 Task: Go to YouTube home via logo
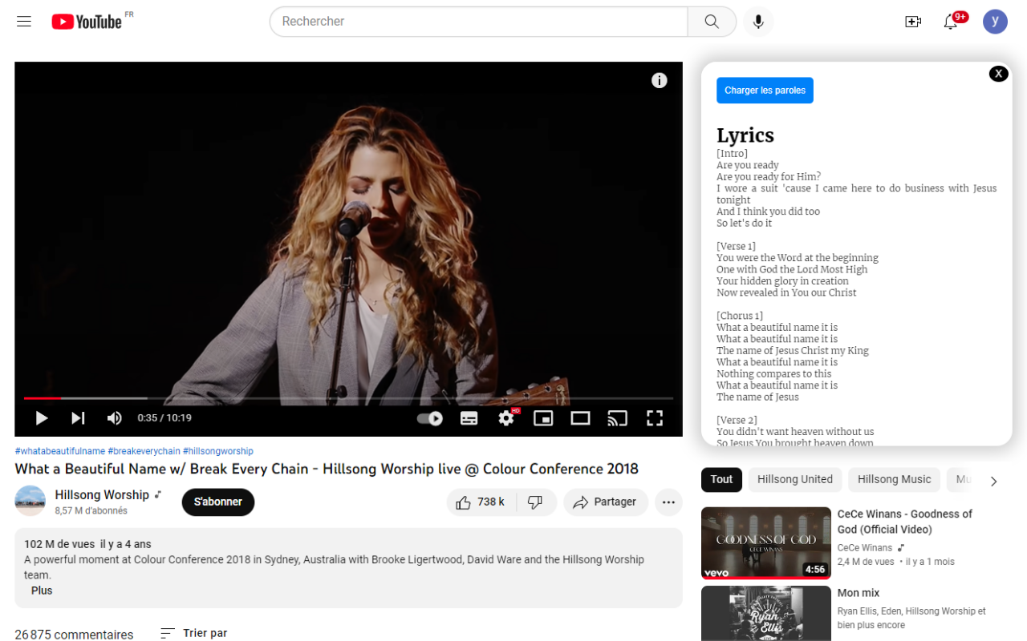coord(87,22)
